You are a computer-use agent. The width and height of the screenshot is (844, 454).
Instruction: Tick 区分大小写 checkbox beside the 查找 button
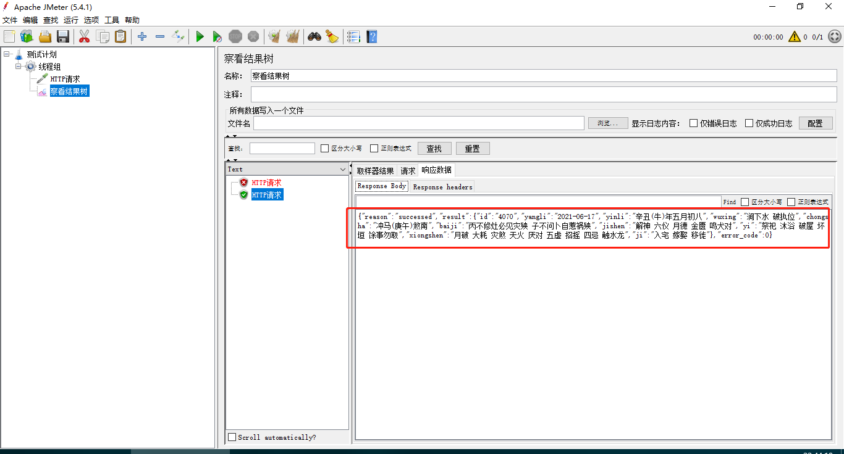click(x=325, y=148)
